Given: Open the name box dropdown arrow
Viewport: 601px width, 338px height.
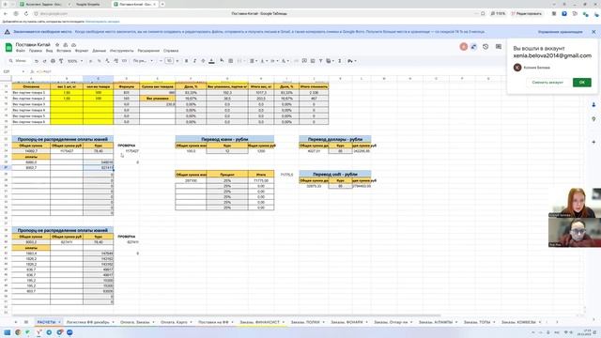Looking at the screenshot, I should [x=23, y=71].
